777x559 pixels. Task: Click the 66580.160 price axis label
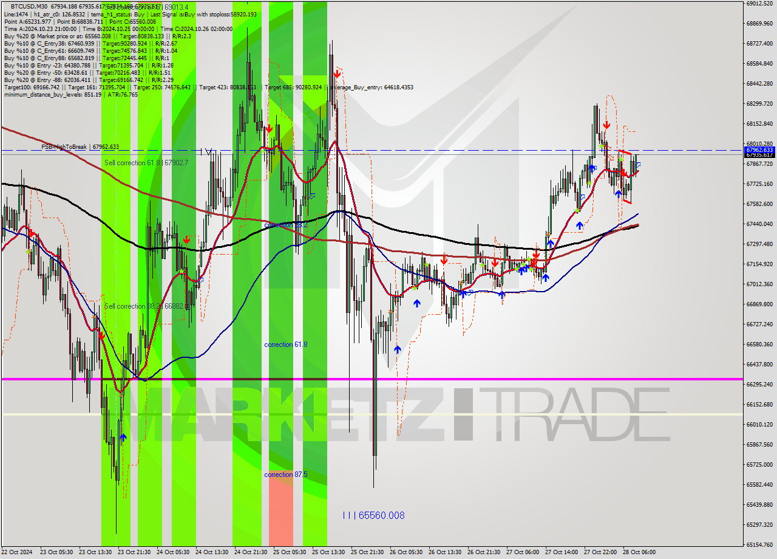[x=759, y=344]
